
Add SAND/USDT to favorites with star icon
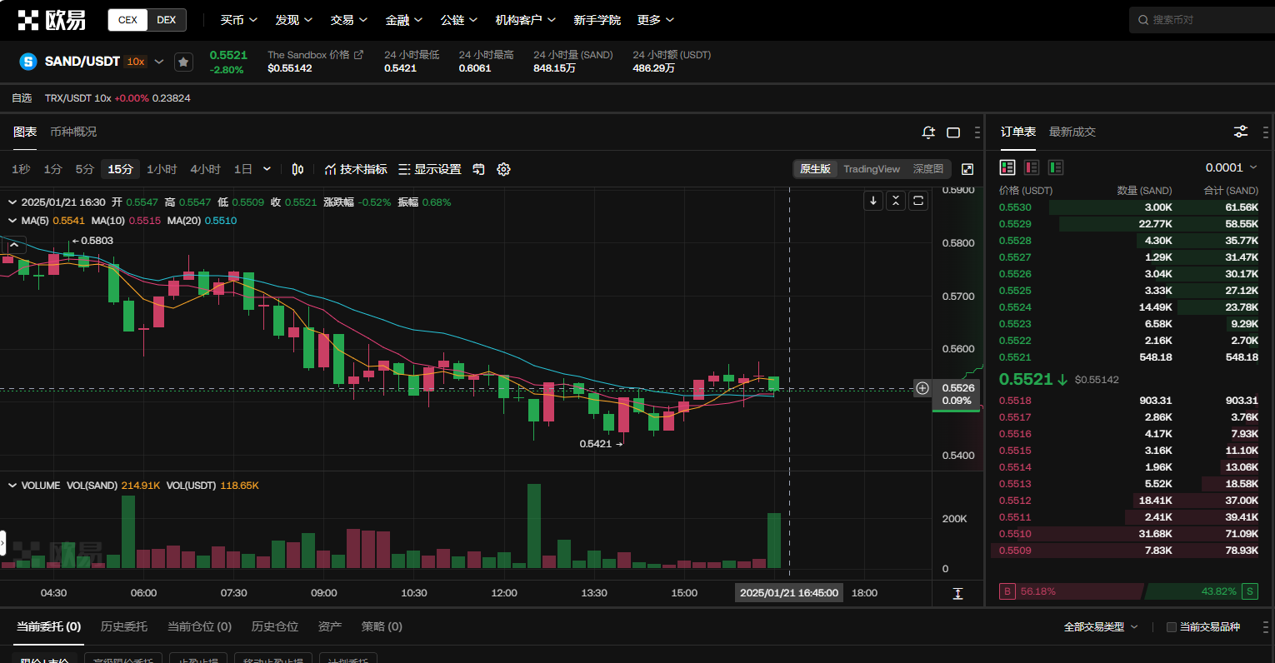(183, 62)
